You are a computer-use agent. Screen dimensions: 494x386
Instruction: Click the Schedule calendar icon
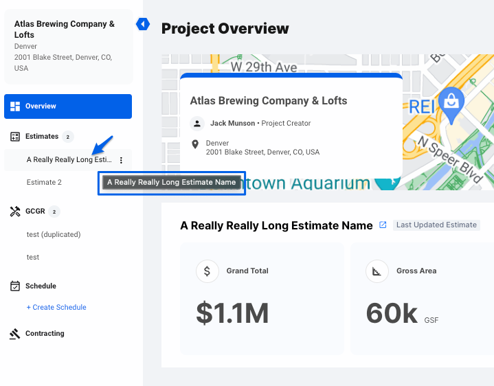15,286
